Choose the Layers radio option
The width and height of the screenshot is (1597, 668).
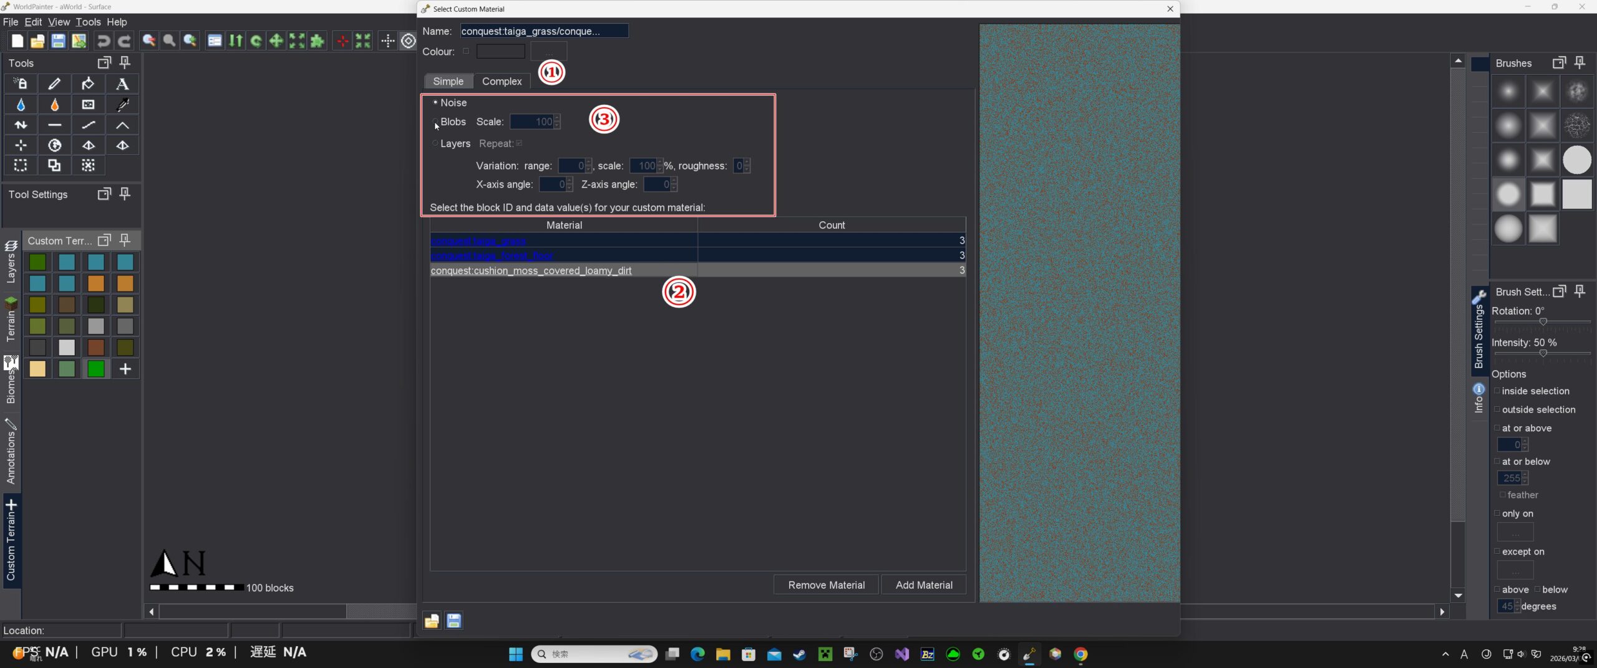435,143
